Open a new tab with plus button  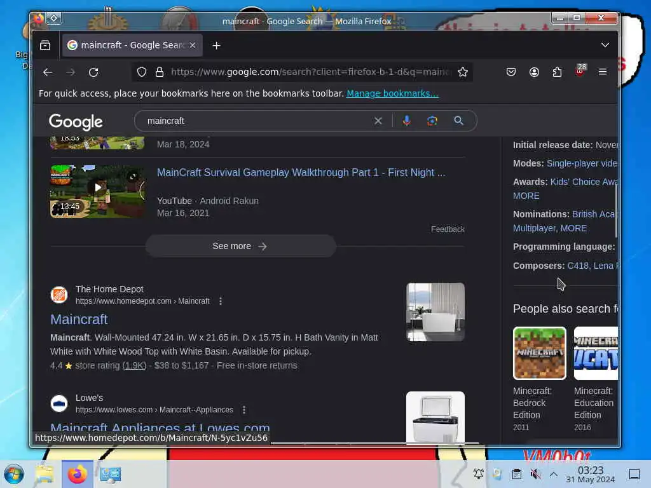(x=216, y=46)
